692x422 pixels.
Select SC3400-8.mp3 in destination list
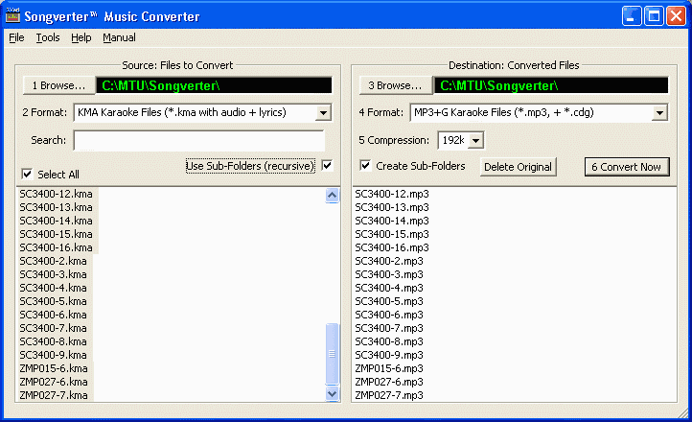pyautogui.click(x=389, y=341)
